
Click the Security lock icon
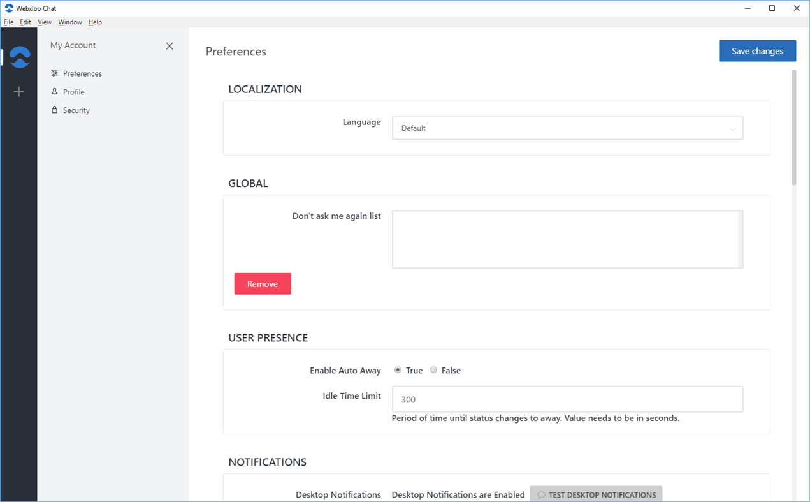(x=55, y=110)
